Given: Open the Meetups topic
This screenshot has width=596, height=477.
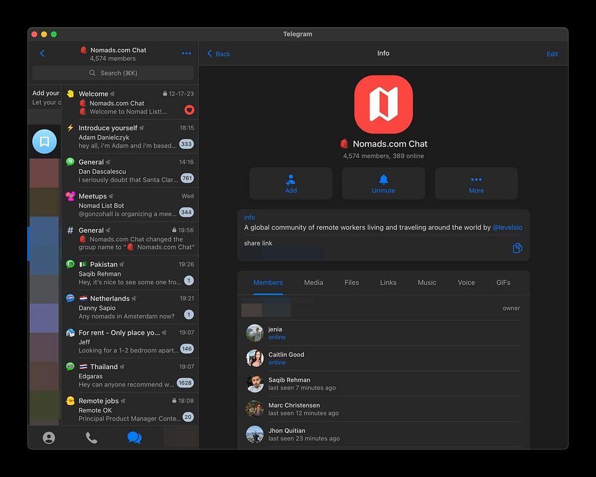Looking at the screenshot, I should point(130,205).
